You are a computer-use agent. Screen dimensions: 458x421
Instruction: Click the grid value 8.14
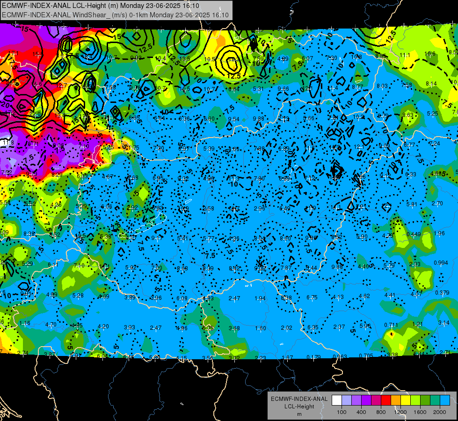coord(431,84)
